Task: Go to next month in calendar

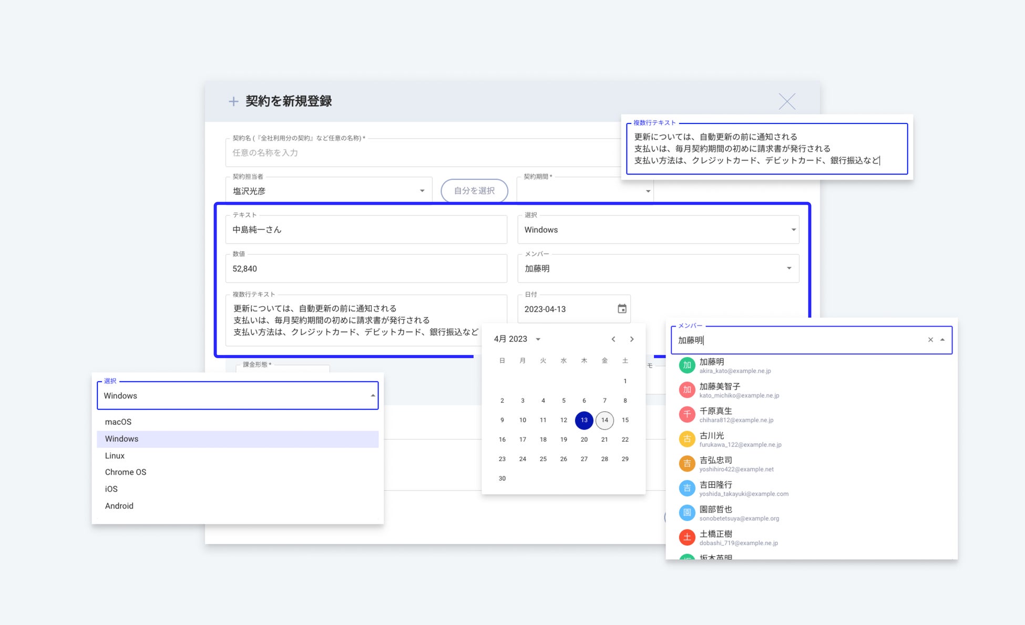Action: 632,339
